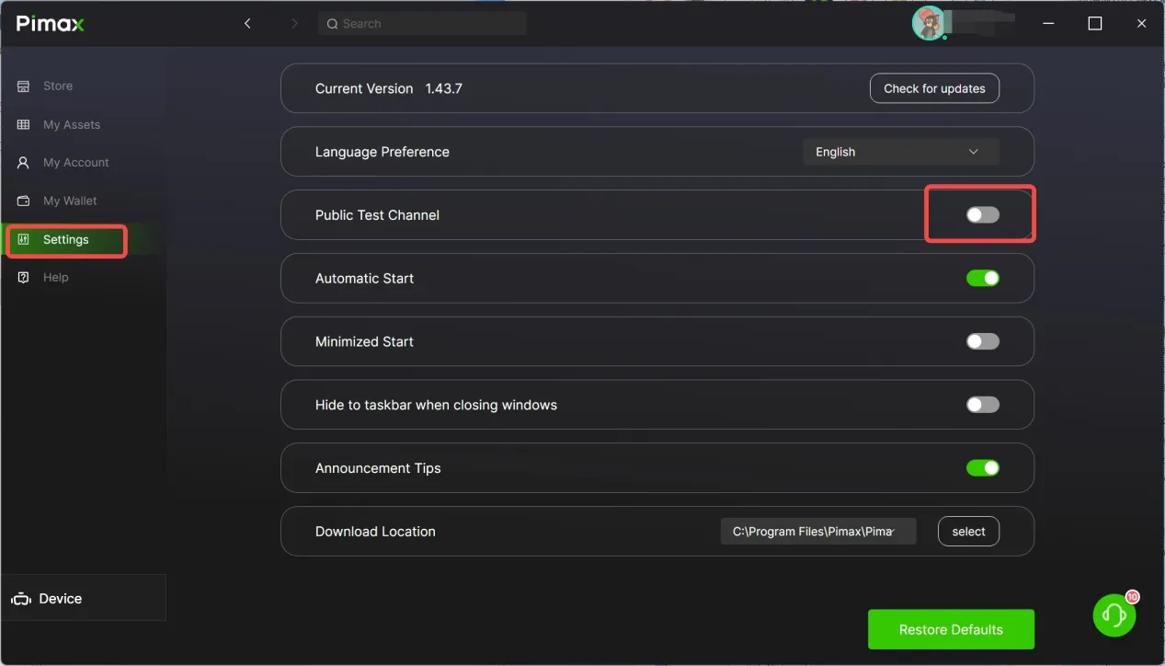Click the Help question mark icon
The width and height of the screenshot is (1165, 666).
[x=24, y=278]
